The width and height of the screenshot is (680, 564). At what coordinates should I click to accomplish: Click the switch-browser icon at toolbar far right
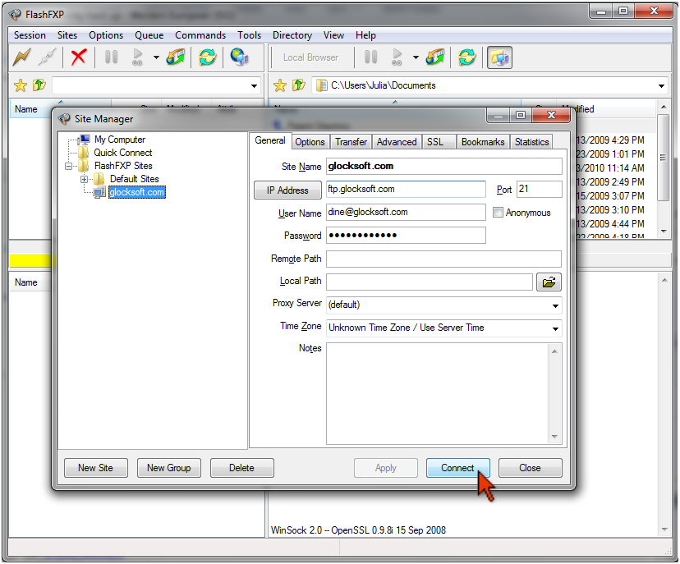499,57
